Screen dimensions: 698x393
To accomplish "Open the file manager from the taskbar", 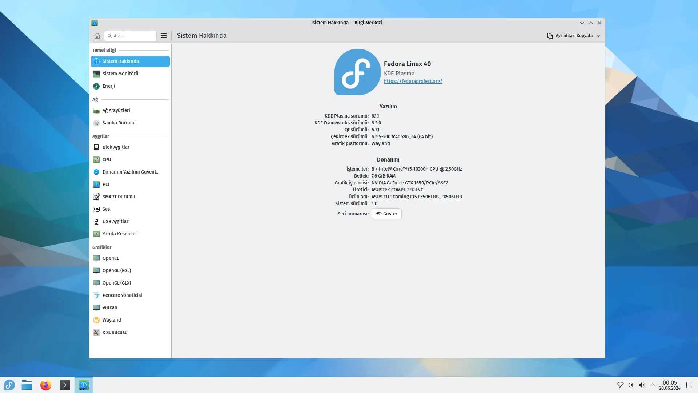I will pyautogui.click(x=27, y=385).
